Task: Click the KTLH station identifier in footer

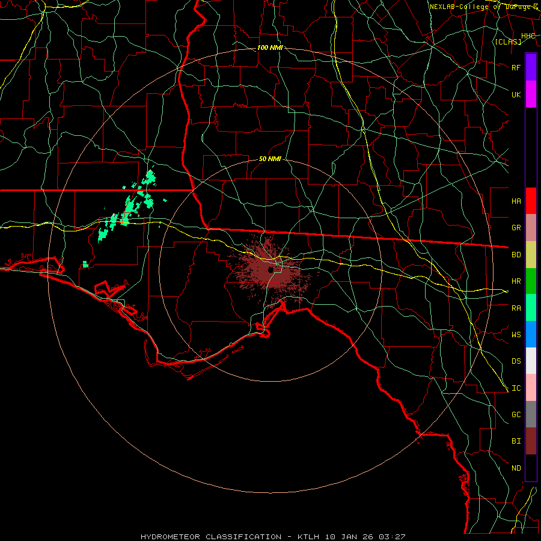Action: pyautogui.click(x=308, y=537)
